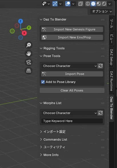The image size is (117, 168).
Task: Switch to the DAZ Setup sidebar tab
Action: coord(111,57)
